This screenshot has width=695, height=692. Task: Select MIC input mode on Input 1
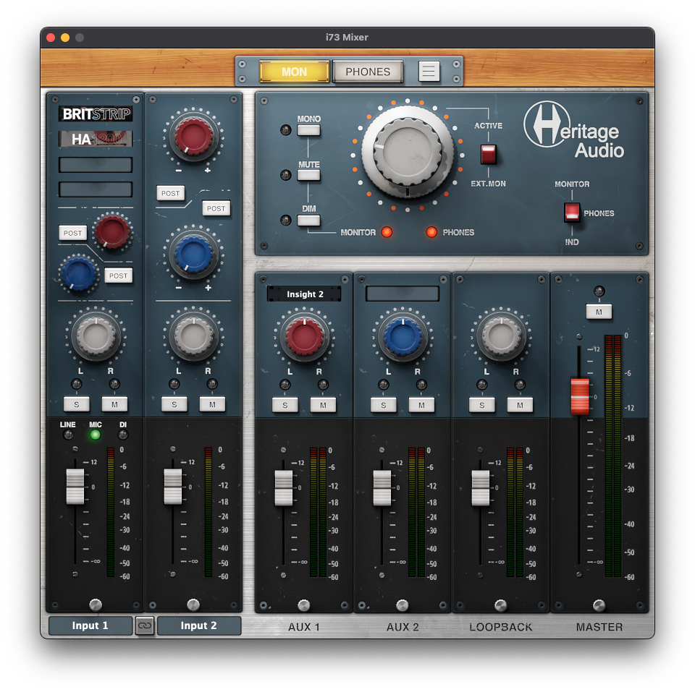96,435
